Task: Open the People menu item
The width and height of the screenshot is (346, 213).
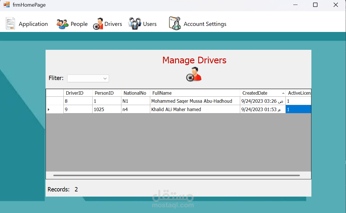Action: [x=79, y=24]
